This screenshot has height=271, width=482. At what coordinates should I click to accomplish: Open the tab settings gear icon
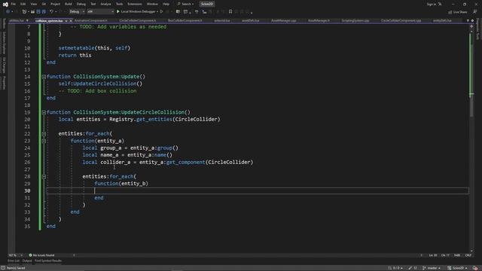pos(472,20)
